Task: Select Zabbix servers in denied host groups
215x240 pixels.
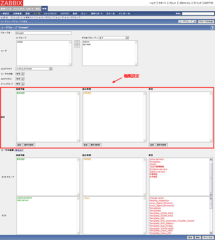Action: click(x=158, y=172)
